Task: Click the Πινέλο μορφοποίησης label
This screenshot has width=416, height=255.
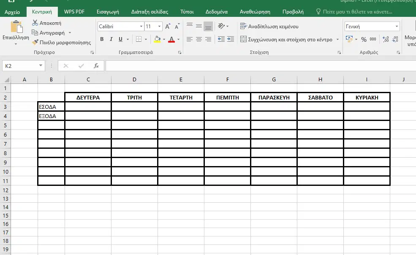Action: pyautogui.click(x=65, y=43)
